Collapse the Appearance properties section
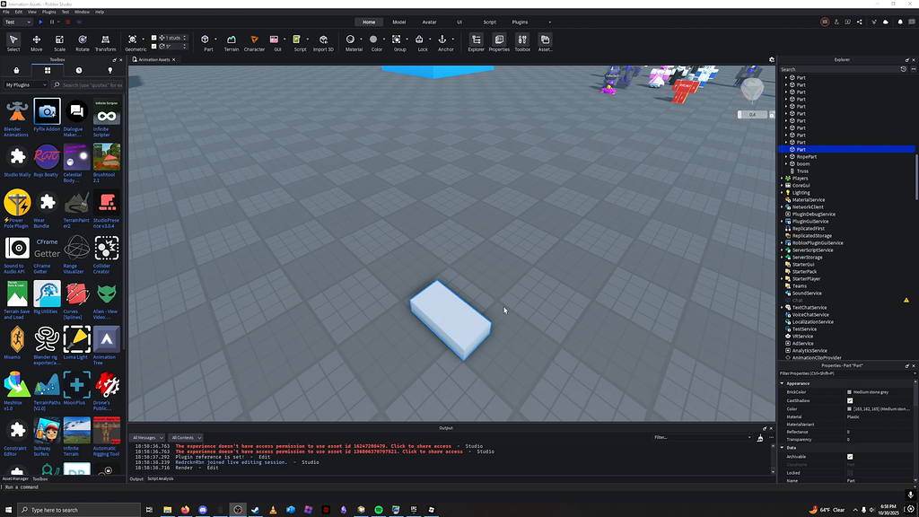This screenshot has width=919, height=517. [782, 383]
